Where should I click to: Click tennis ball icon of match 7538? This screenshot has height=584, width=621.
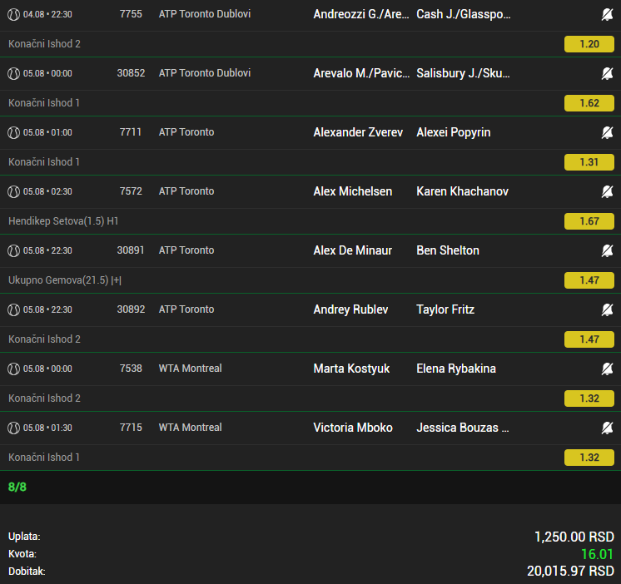13,369
